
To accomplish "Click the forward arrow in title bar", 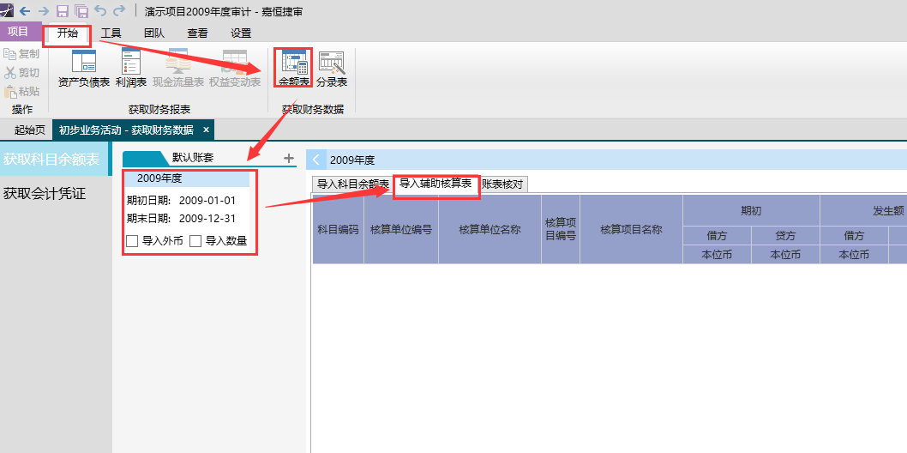I will [44, 10].
